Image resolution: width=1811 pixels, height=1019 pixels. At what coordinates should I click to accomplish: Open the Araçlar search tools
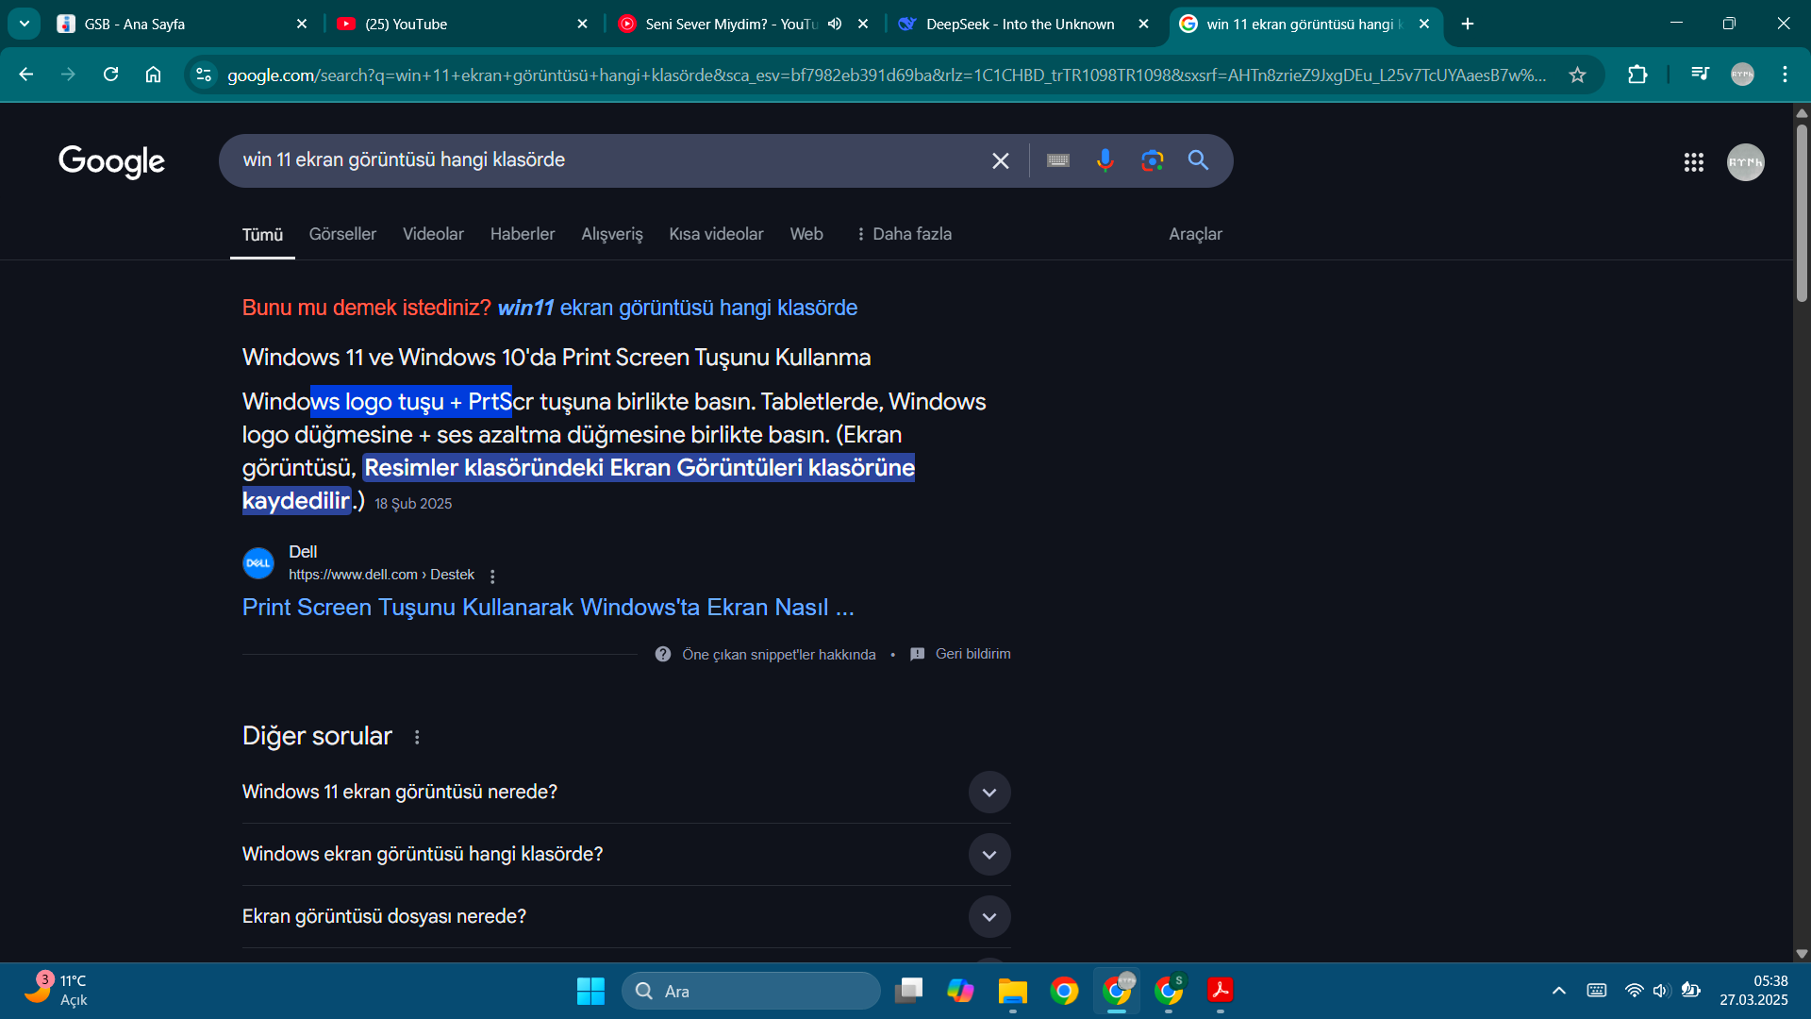(x=1195, y=234)
